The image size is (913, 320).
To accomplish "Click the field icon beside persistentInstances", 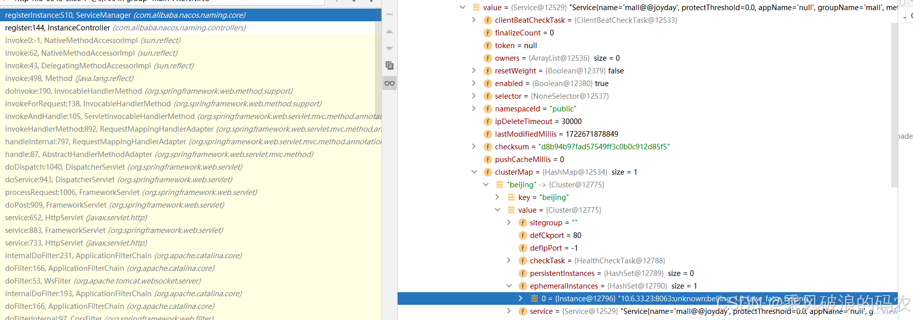I will coord(522,273).
